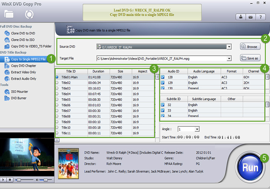Open Clone DVD to ISO mode
Image resolution: width=270 pixels, height=189 pixels.
point(23,40)
